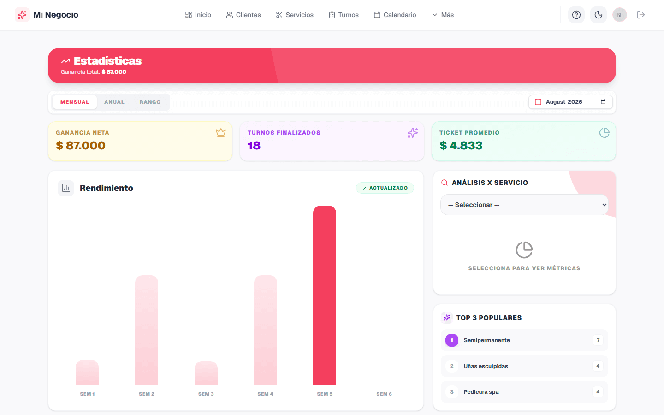Click the sparkle icon on Turnos Finalizados card
664x415 pixels.
pyautogui.click(x=413, y=133)
